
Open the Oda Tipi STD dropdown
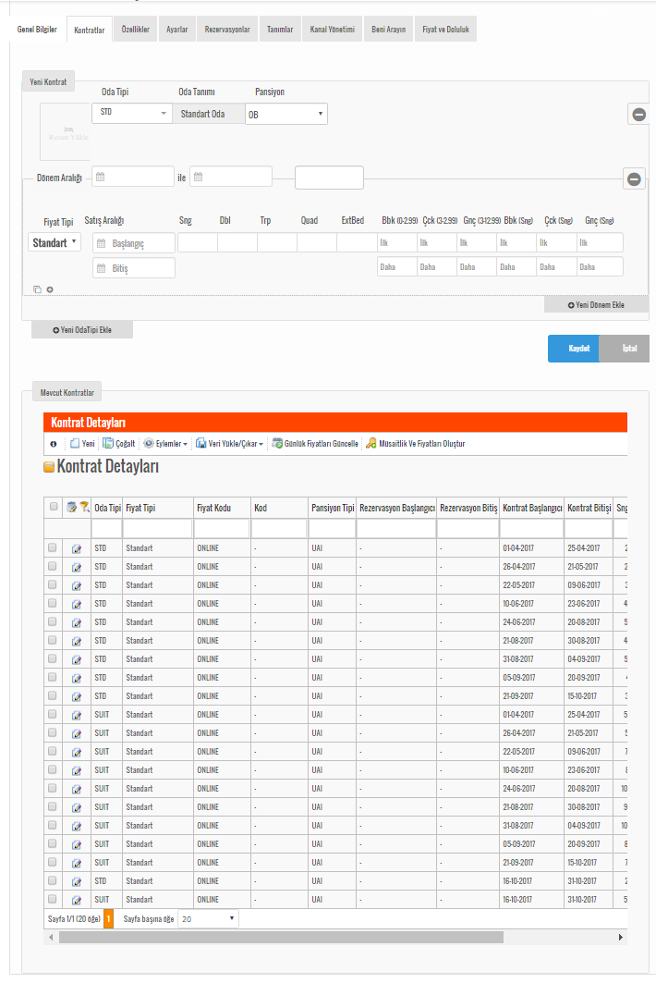point(131,113)
